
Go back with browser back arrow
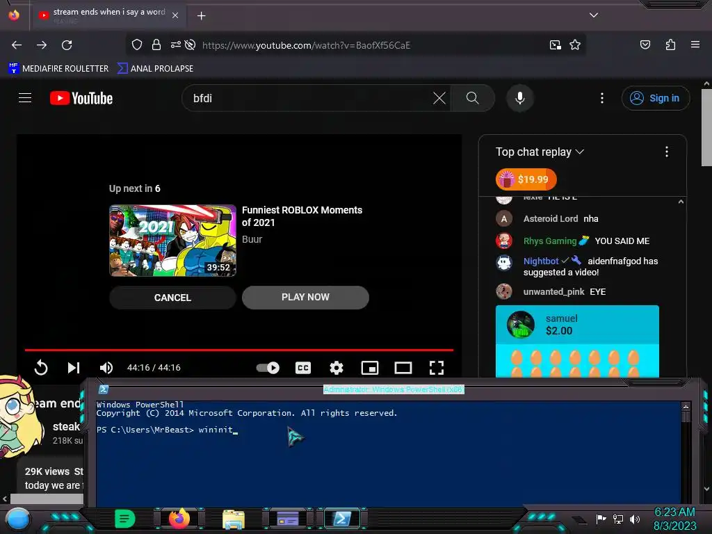click(x=17, y=45)
